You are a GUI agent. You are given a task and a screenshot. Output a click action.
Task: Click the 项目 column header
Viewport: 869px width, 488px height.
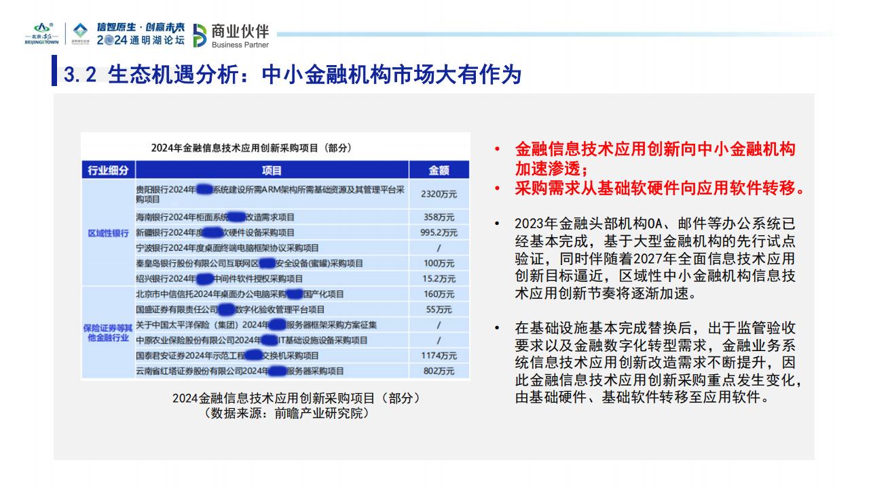click(272, 170)
